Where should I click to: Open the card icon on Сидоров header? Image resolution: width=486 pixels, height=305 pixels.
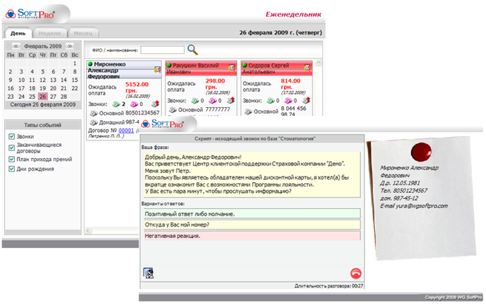pos(307,67)
